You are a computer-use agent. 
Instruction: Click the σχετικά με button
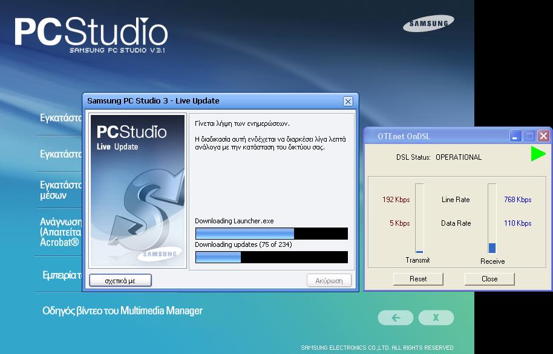(x=120, y=281)
